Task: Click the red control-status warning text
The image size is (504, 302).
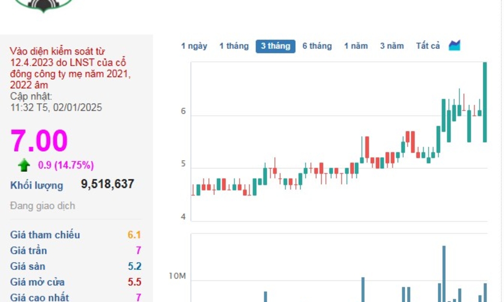Action: click(x=70, y=68)
